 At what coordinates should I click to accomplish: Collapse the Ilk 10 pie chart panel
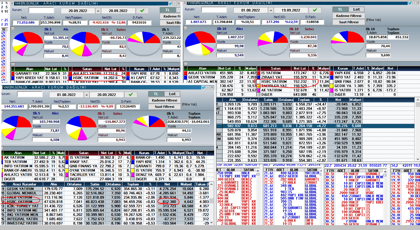[x=185, y=28]
